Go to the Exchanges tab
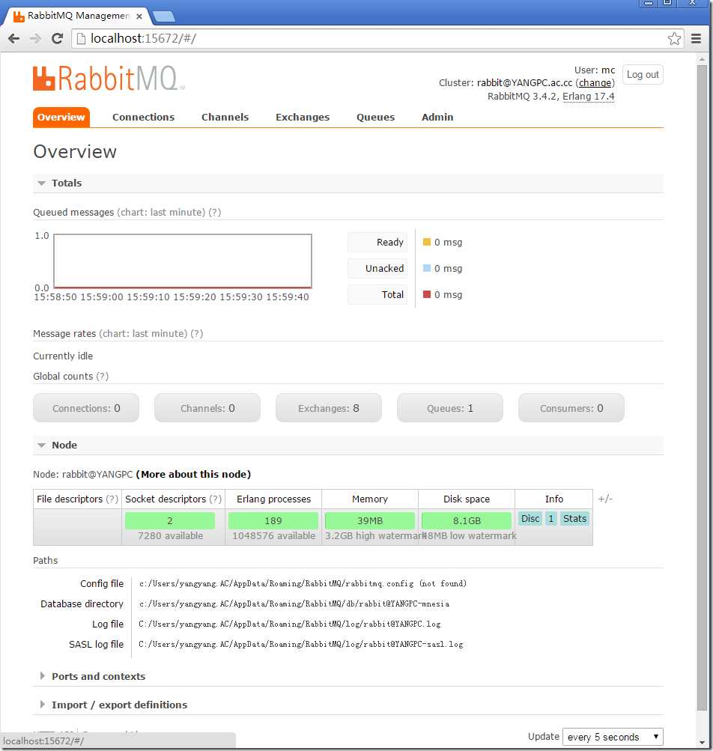The image size is (713, 751). (303, 118)
